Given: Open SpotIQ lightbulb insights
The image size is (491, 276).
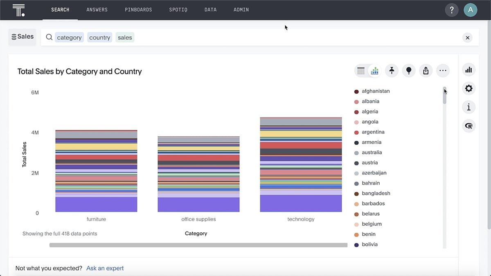Looking at the screenshot, I should 408,71.
